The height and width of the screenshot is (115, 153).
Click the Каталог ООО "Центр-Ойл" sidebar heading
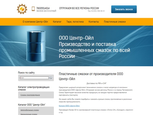(32, 105)
